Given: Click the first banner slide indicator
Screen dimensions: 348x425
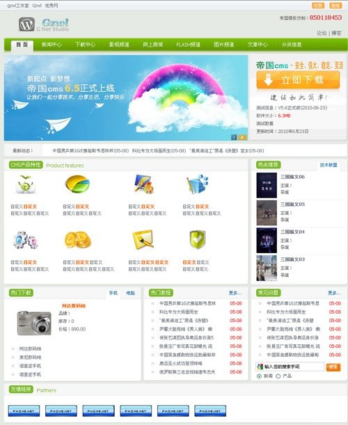Looking at the screenshot, I should 234,137.
